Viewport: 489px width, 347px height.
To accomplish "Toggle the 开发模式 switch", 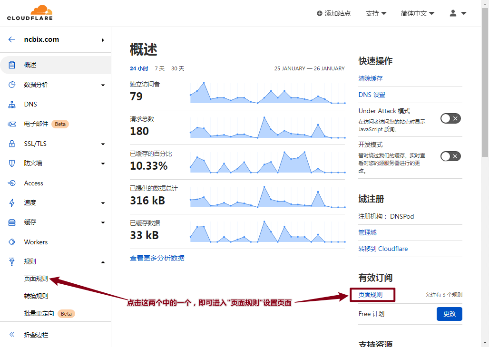I will coord(450,156).
